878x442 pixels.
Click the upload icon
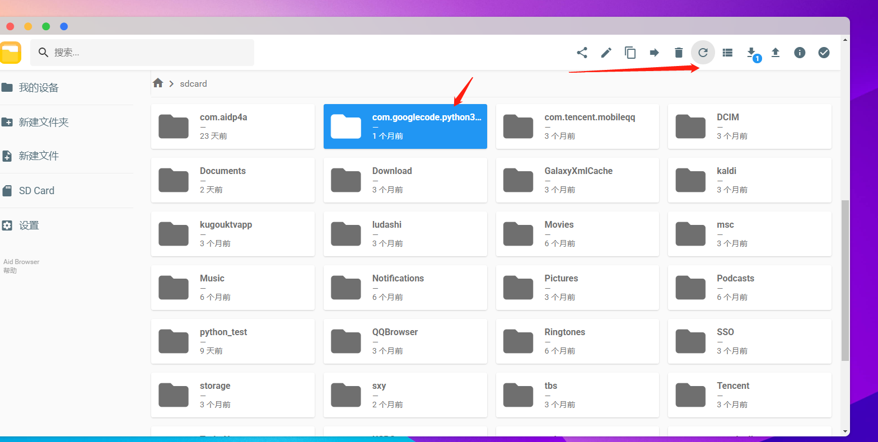[776, 53]
